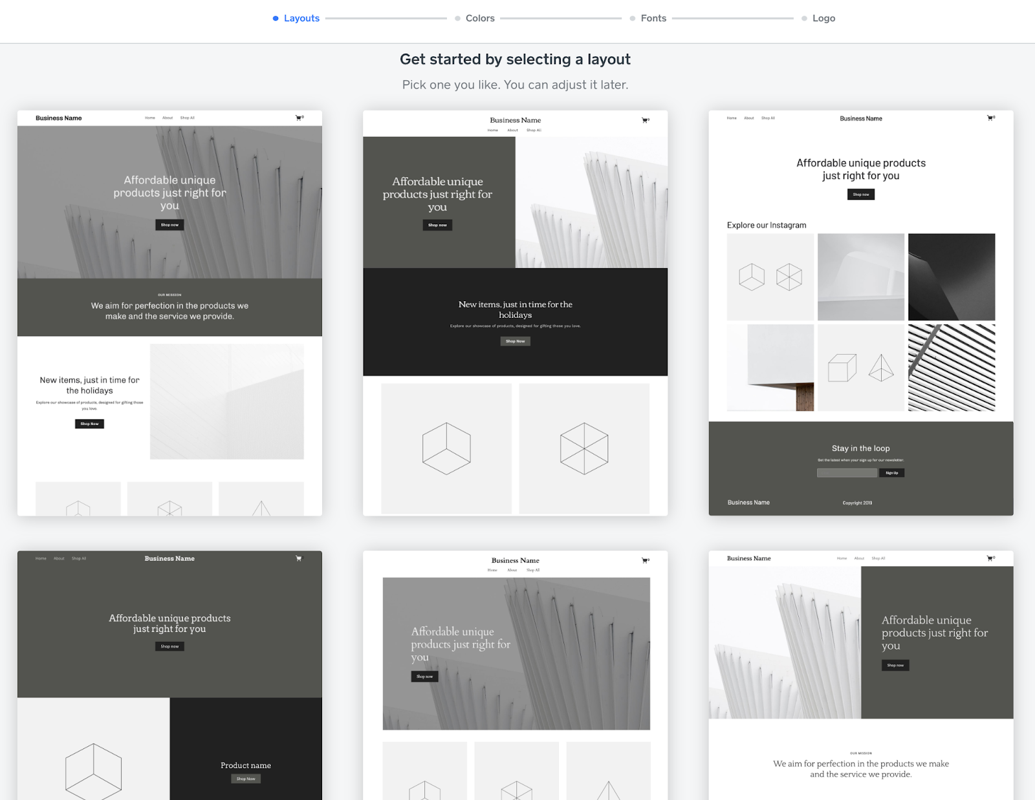Select the Layouts step indicator dot
Image resolution: width=1035 pixels, height=800 pixels.
tap(275, 18)
